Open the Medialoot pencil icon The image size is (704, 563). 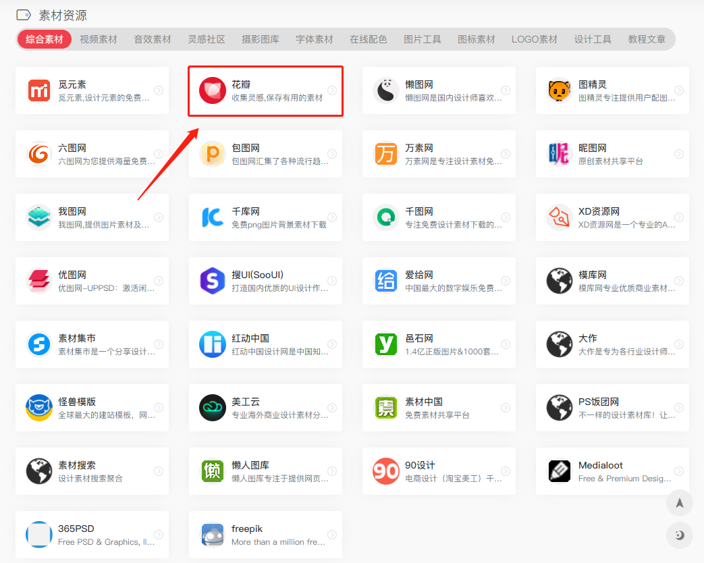pos(560,471)
